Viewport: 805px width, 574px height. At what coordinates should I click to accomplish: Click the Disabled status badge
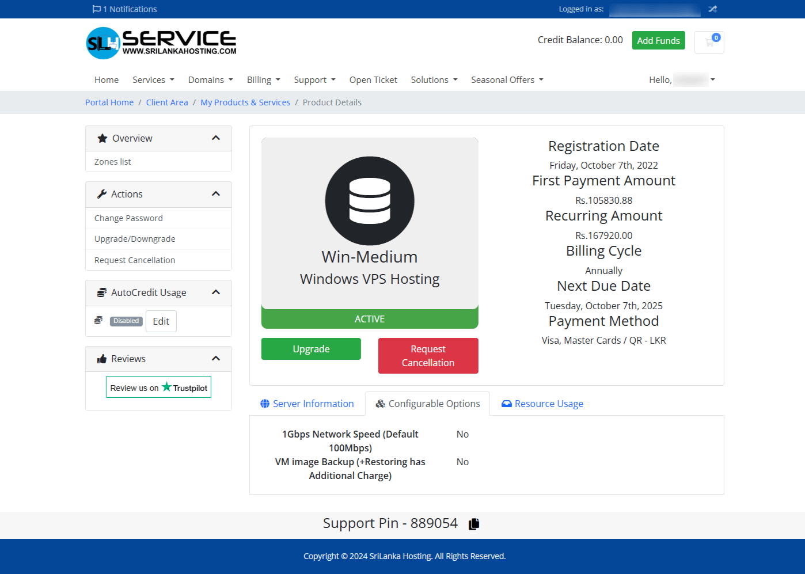tap(126, 321)
